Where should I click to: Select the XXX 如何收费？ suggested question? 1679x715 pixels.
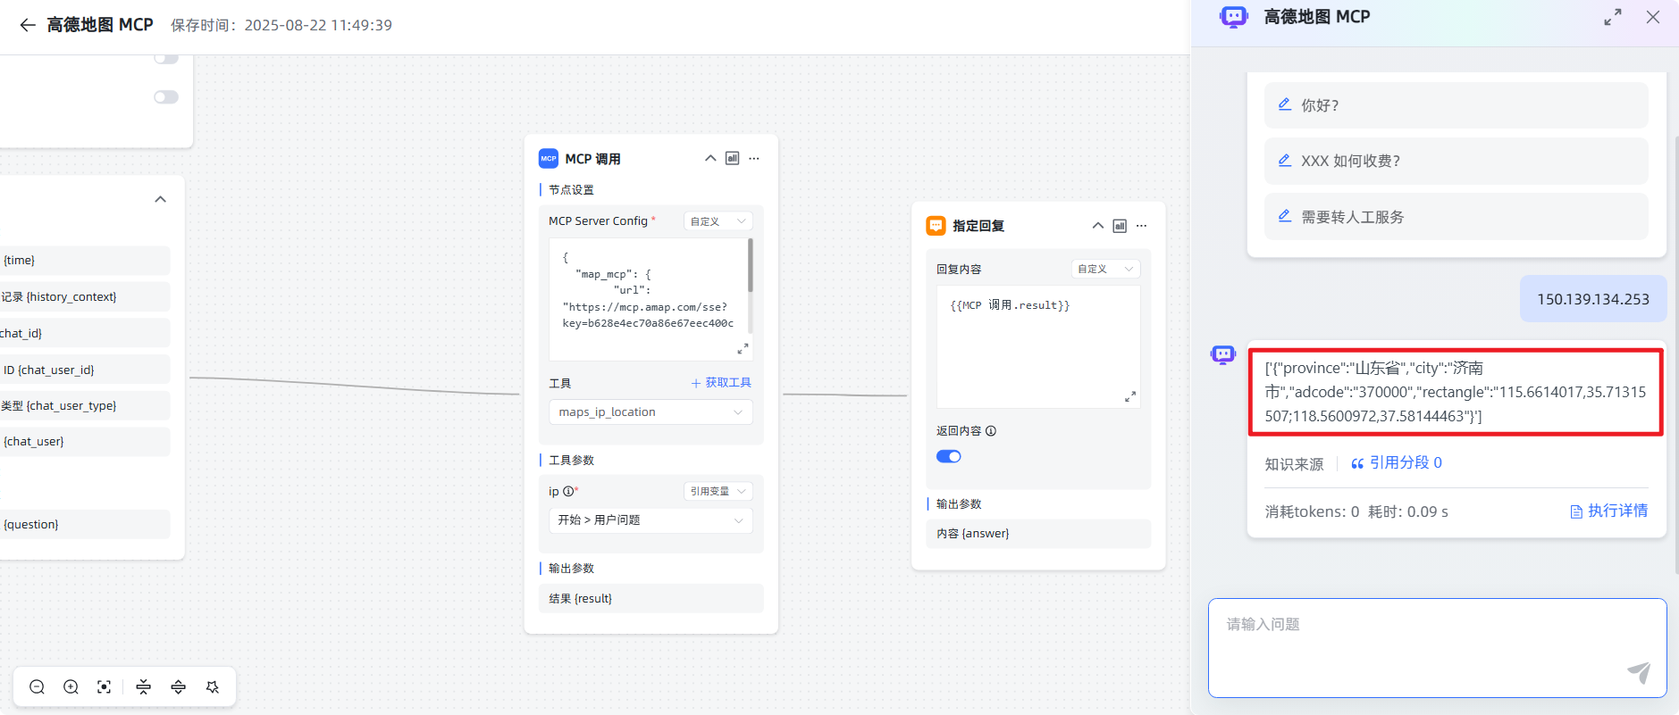(x=1457, y=161)
